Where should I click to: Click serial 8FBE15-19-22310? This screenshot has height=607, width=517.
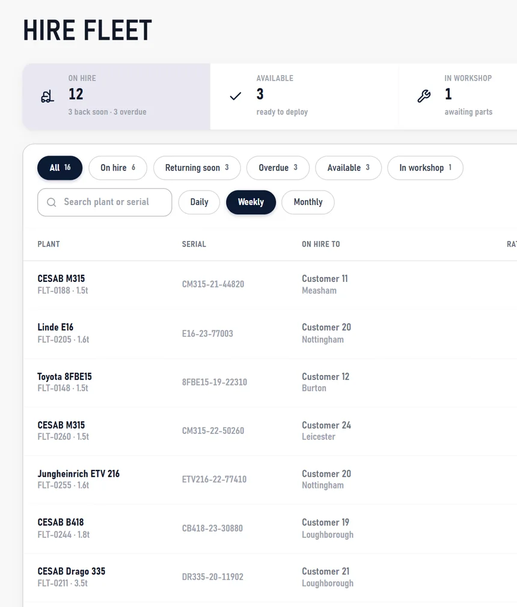(x=215, y=382)
